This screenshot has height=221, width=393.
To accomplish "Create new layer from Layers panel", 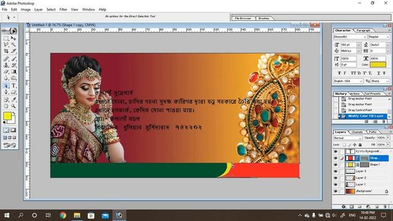I will [377, 207].
